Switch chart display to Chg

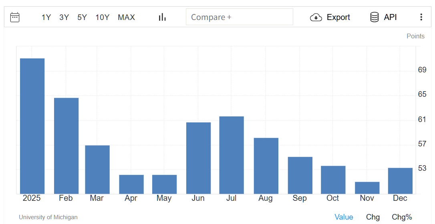click(x=373, y=217)
